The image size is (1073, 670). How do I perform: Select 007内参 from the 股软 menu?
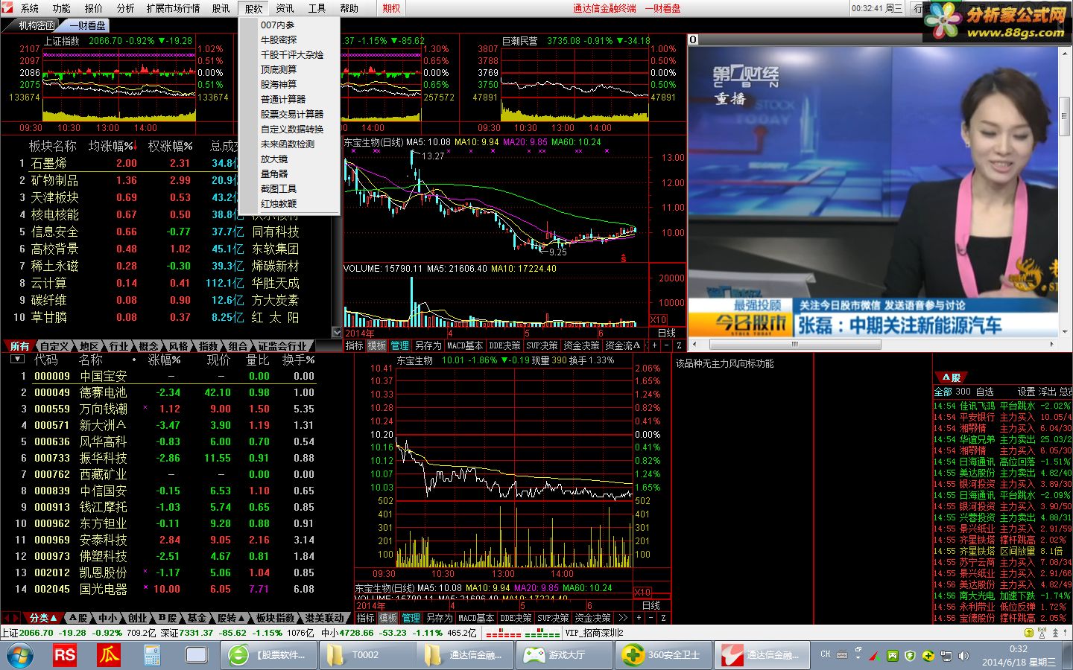[277, 25]
